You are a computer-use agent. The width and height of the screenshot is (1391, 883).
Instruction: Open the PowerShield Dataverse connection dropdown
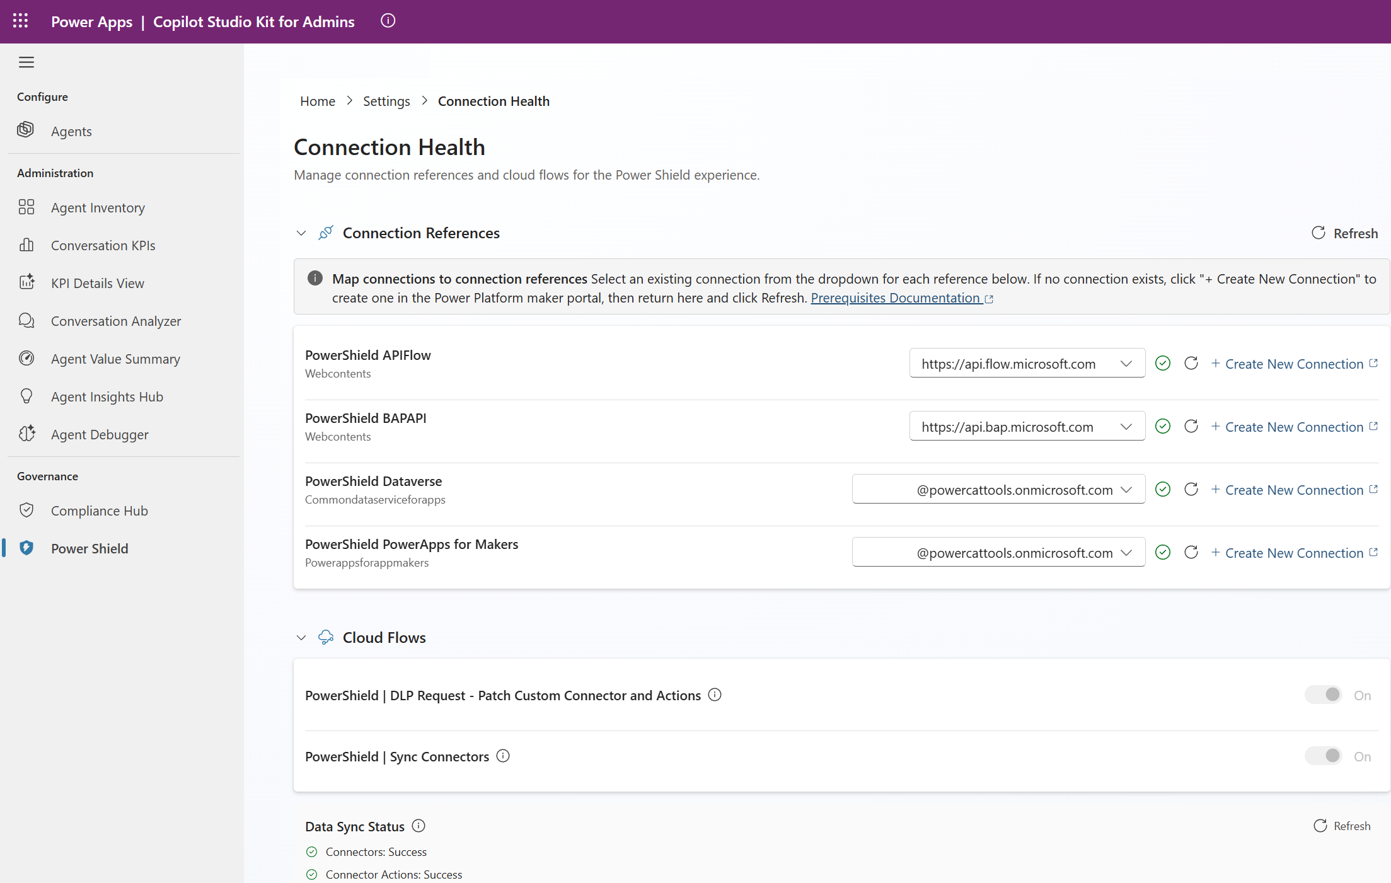[x=998, y=489]
